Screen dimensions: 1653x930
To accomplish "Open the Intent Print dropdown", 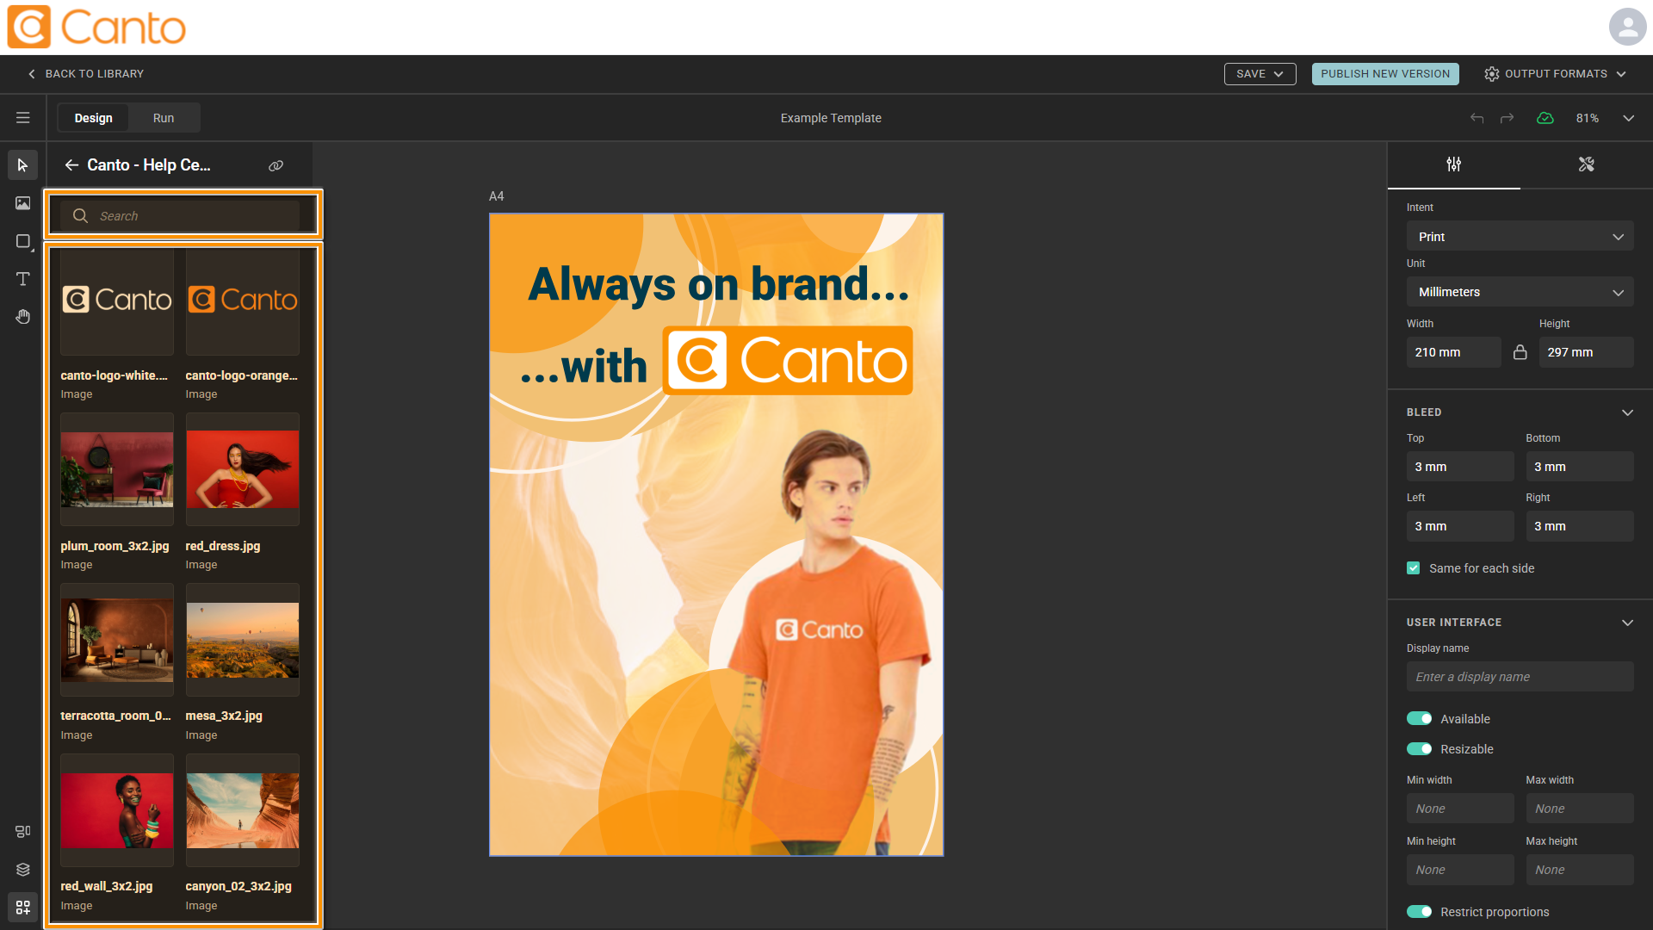I will point(1520,237).
